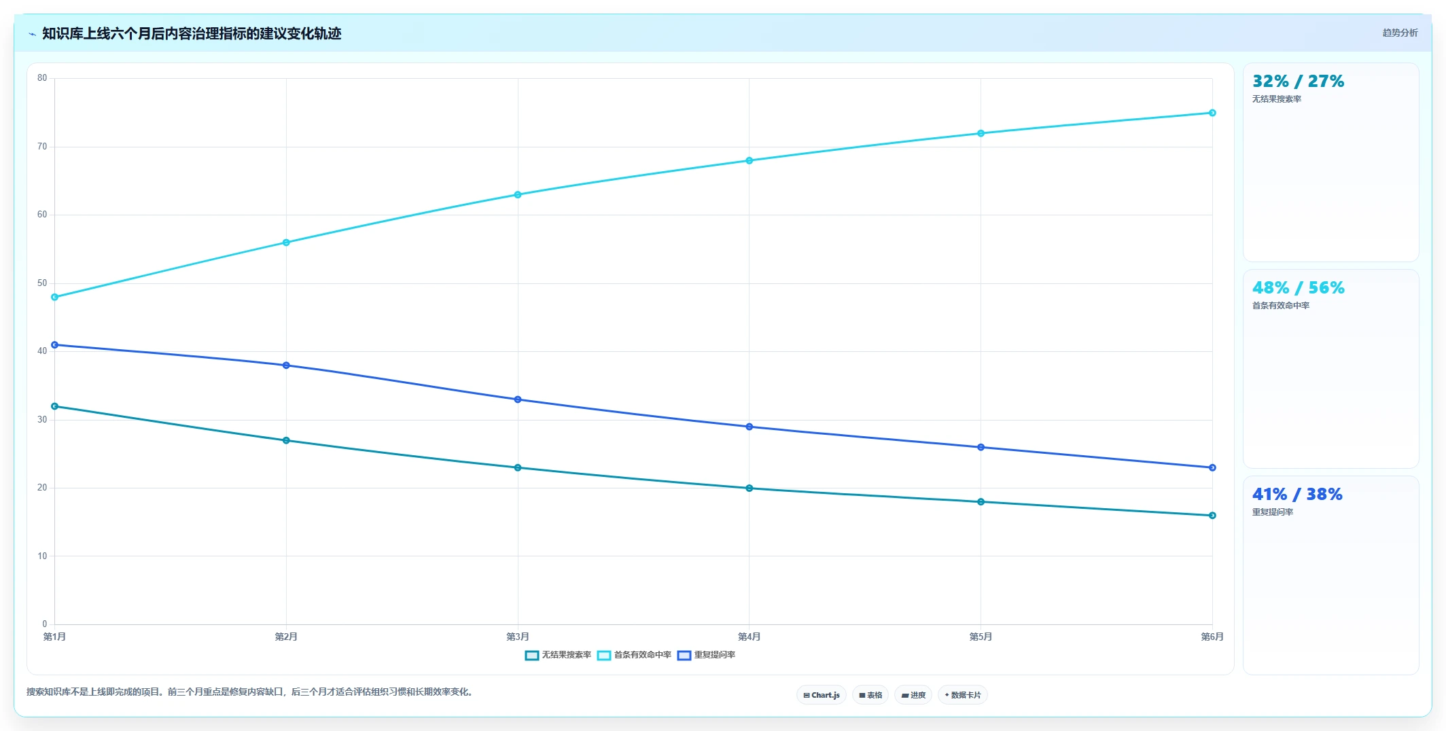Select the 进度 pill tag

coord(913,695)
